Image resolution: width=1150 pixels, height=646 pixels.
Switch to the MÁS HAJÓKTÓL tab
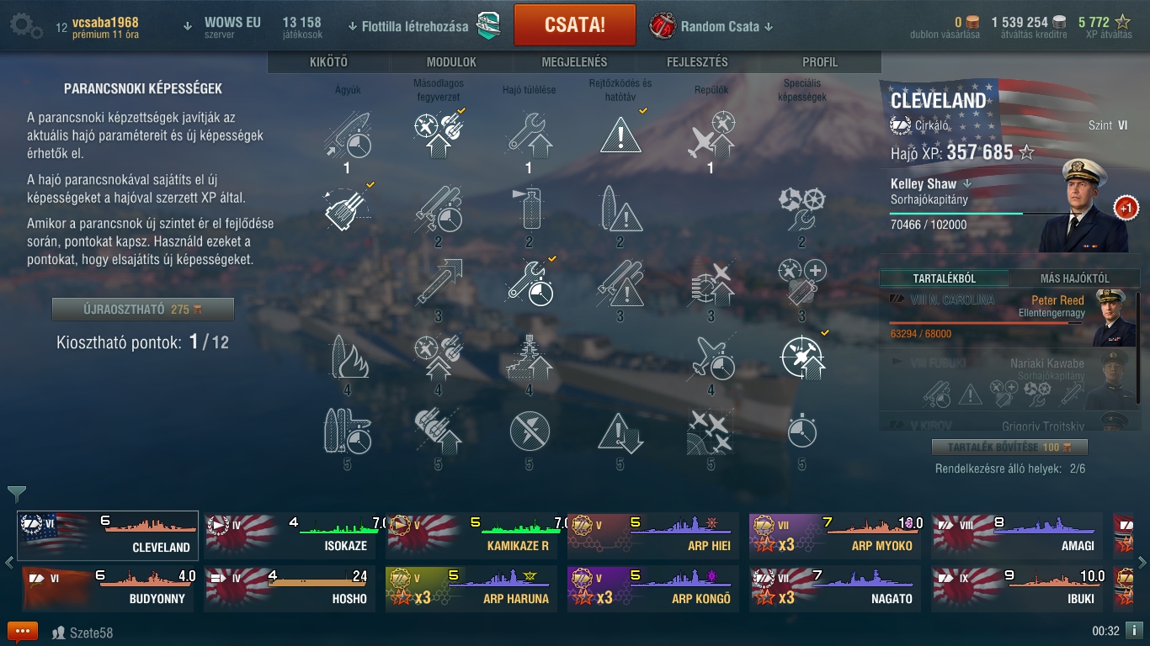pyautogui.click(x=1074, y=278)
